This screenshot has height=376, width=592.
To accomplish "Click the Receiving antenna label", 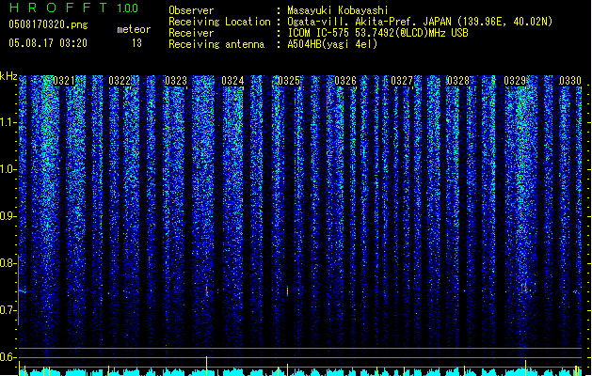I will click(x=216, y=44).
